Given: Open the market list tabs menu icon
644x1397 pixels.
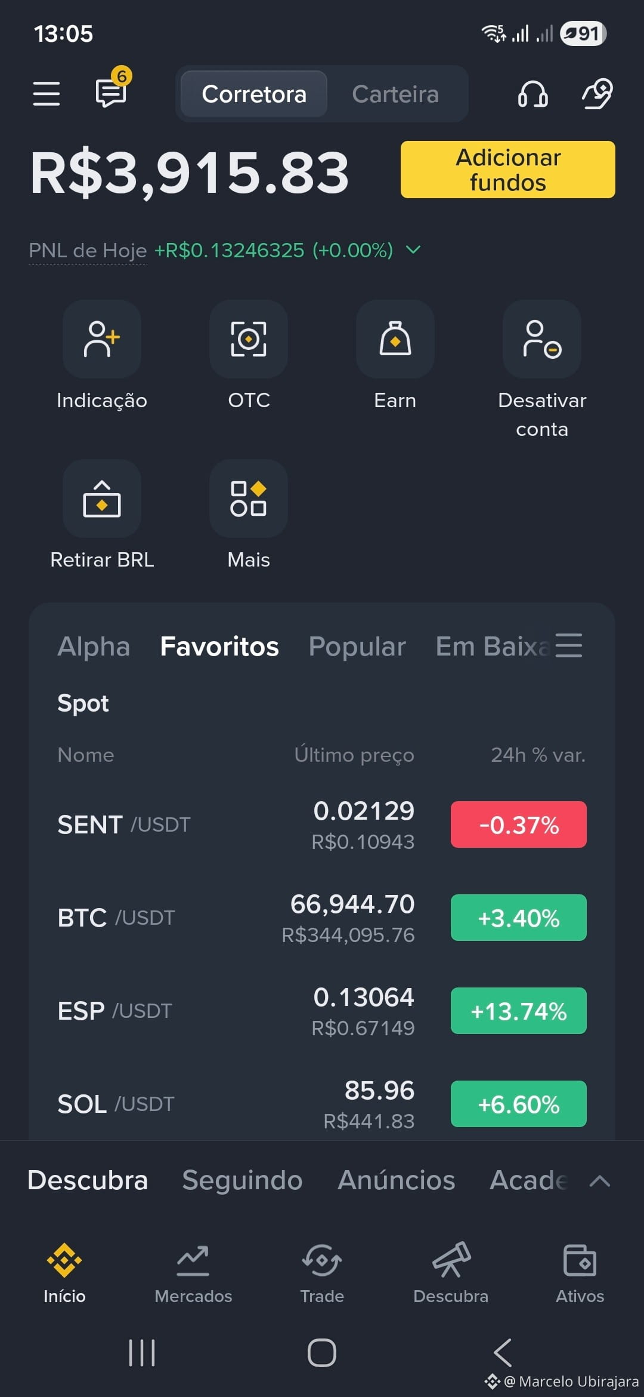Looking at the screenshot, I should tap(569, 645).
